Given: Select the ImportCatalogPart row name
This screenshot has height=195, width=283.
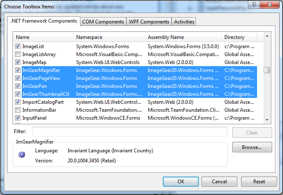Looking at the screenshot, I should click(x=43, y=102).
